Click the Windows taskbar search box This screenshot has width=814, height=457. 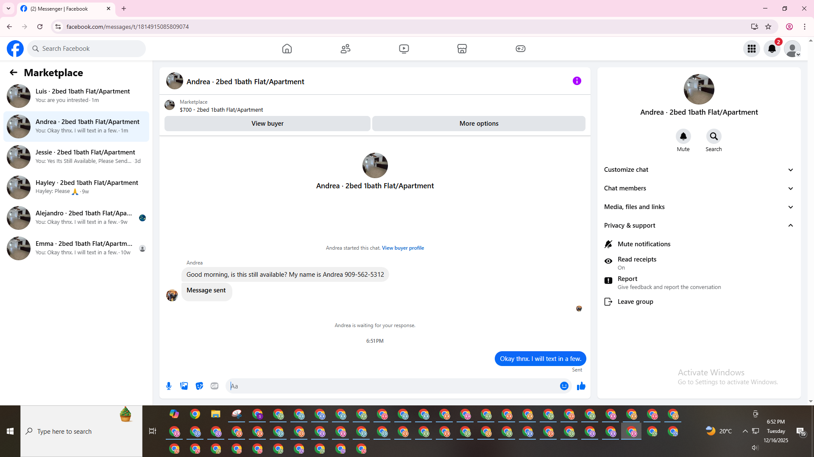point(81,431)
